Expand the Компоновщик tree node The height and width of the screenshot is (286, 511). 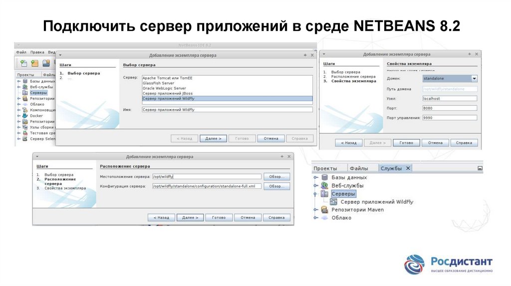[19, 110]
